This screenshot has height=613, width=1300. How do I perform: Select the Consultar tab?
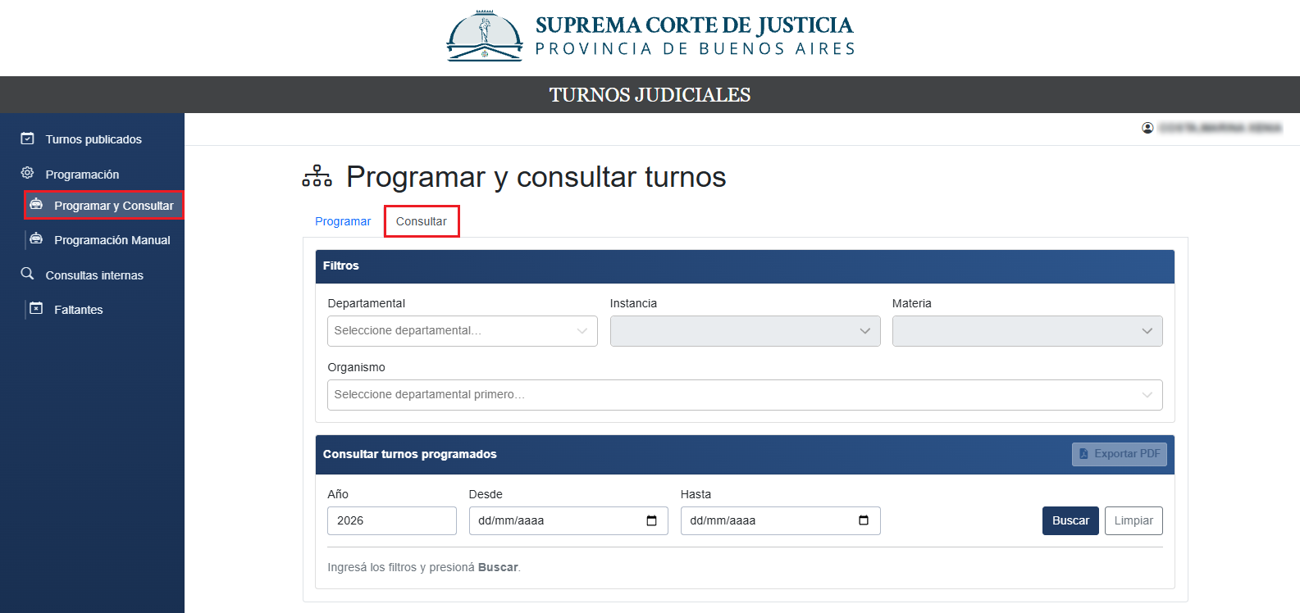[x=422, y=221]
